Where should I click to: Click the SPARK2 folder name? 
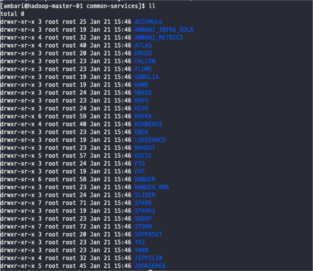145,211
